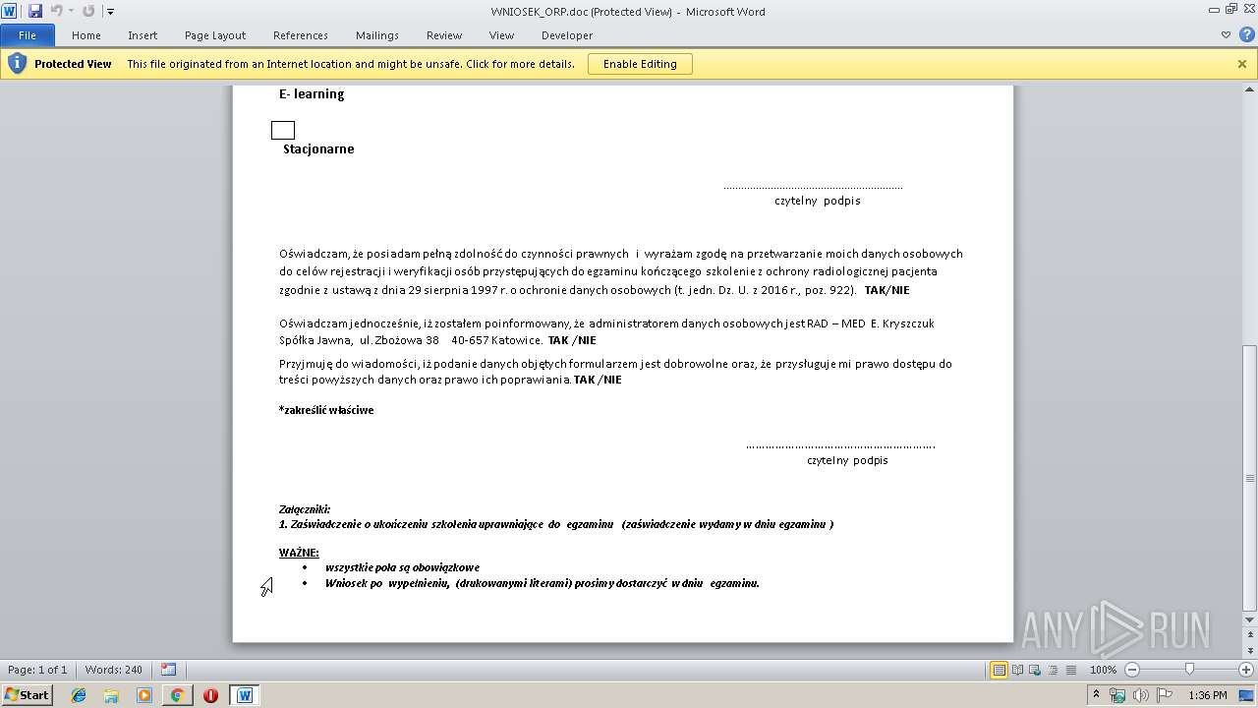Open Windows Explorer folder icon in taskbar
This screenshot has width=1258, height=708.
[x=111, y=695]
